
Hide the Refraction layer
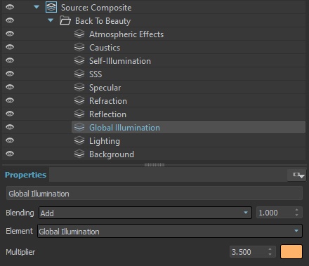coord(10,100)
